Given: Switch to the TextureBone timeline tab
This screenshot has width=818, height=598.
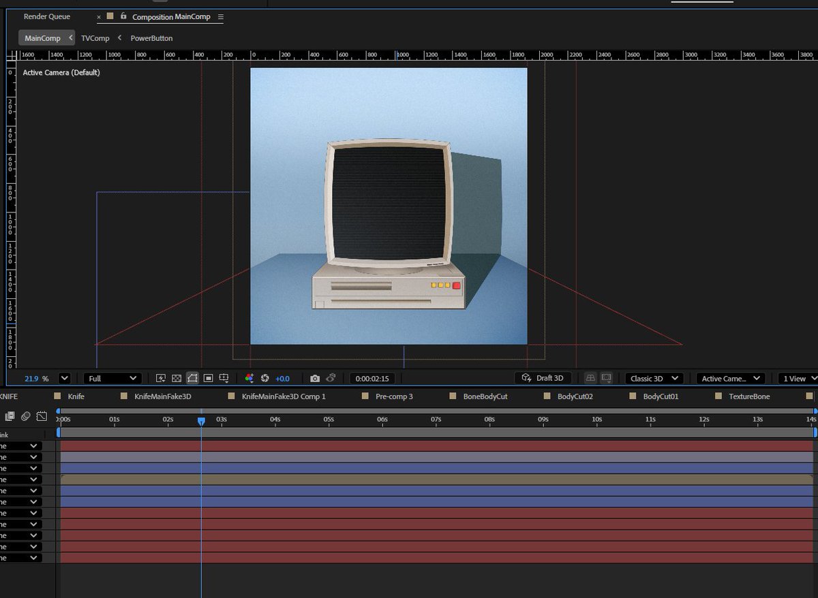Looking at the screenshot, I should [x=749, y=396].
